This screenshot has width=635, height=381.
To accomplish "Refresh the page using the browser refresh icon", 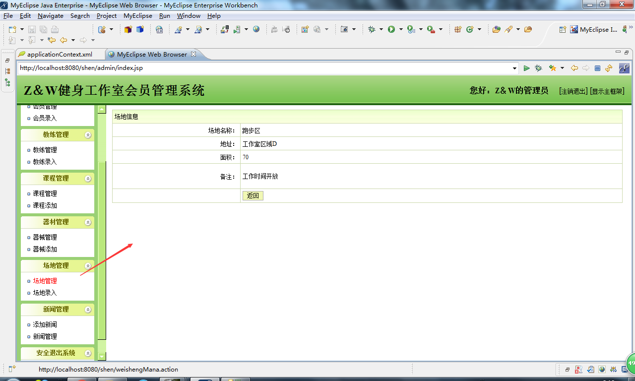I will pos(609,68).
